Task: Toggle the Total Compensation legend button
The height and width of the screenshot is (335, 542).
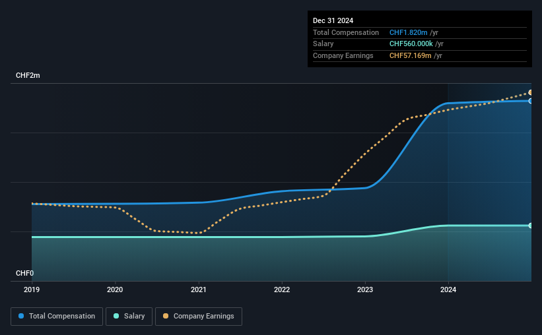Action: [x=57, y=317]
